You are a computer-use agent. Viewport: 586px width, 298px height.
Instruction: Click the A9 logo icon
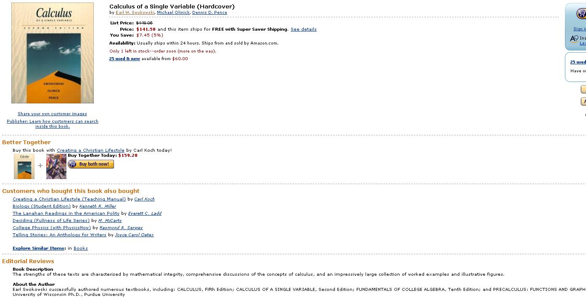point(574,39)
